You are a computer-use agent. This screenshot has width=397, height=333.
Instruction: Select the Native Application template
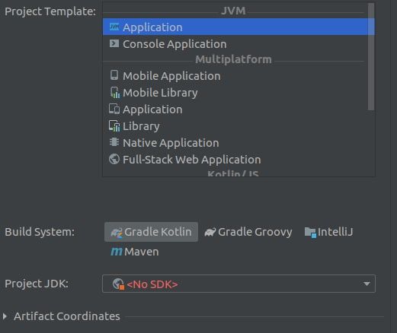235,143
